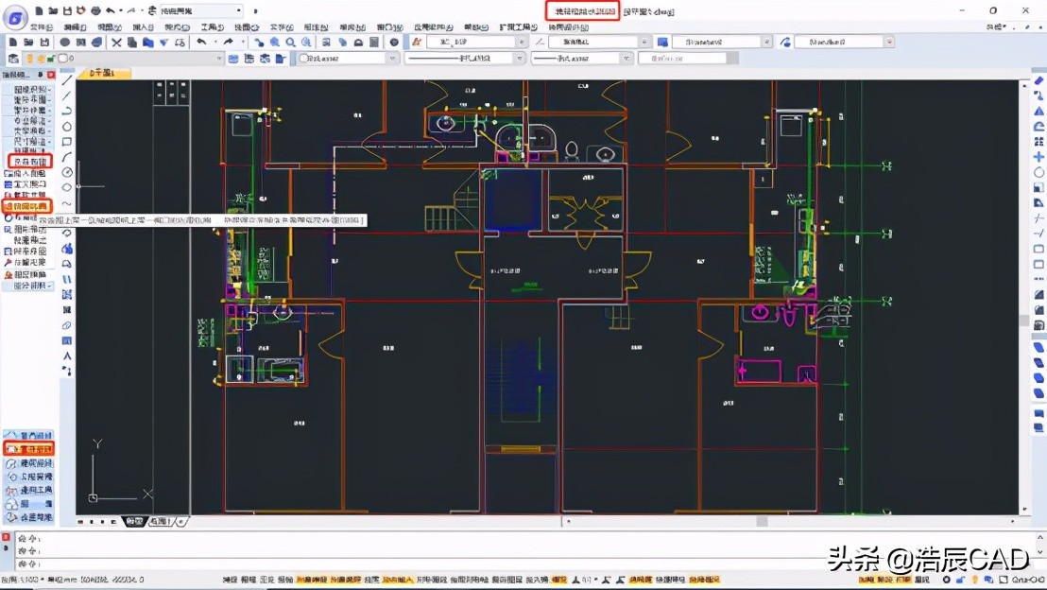
Task: Select the Spline wavy-line draw tool
Action: [67, 203]
